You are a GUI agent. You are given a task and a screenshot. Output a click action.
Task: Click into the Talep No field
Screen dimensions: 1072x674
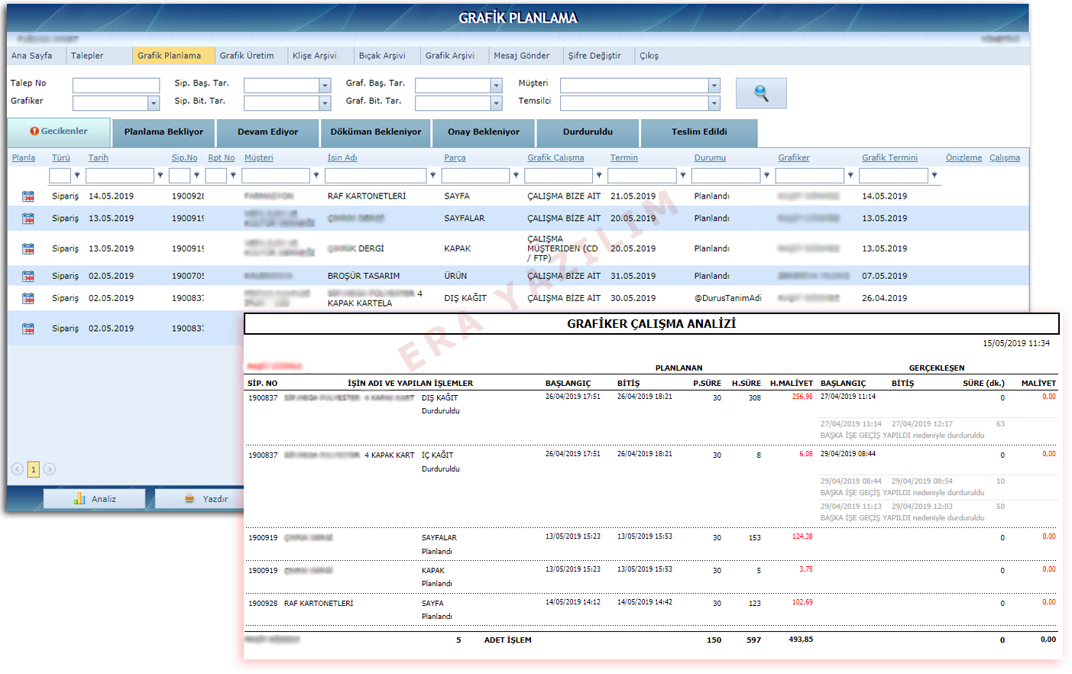(x=115, y=86)
